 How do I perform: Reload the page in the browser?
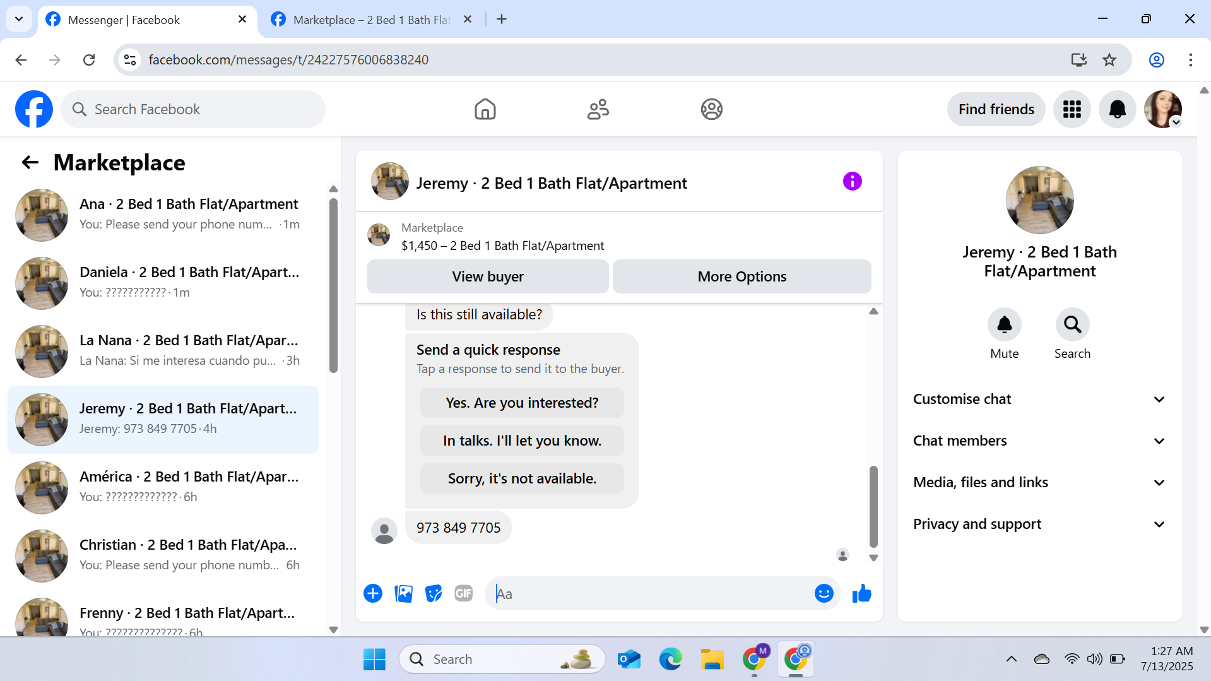(89, 60)
